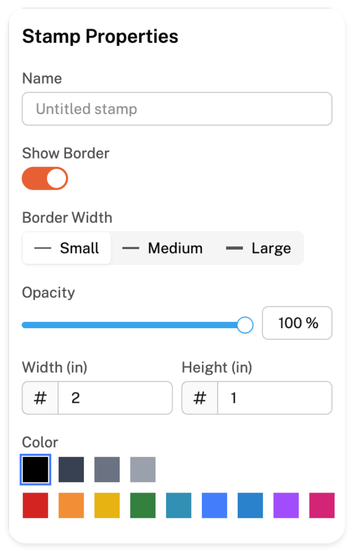This screenshot has width=354, height=551.
Task: Select the red color swatch
Action: coord(35,505)
